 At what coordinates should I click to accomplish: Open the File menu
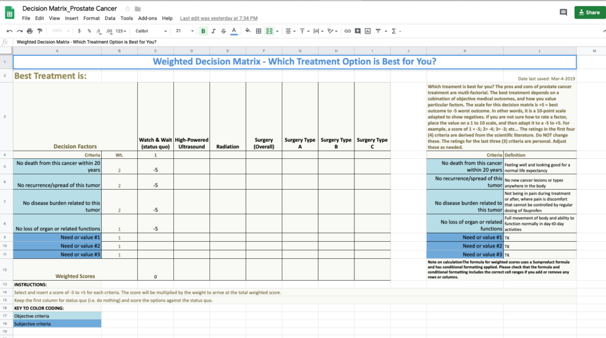26,18
